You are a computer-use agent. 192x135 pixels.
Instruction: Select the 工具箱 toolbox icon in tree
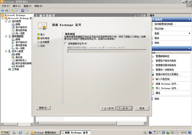pos(10,69)
